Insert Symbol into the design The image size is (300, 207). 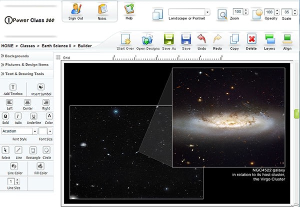coord(41,87)
